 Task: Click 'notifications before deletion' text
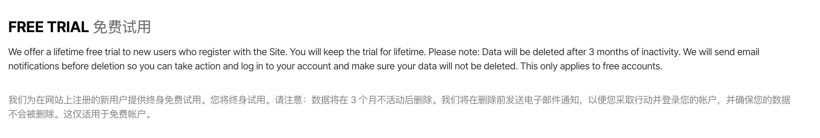tap(66, 66)
